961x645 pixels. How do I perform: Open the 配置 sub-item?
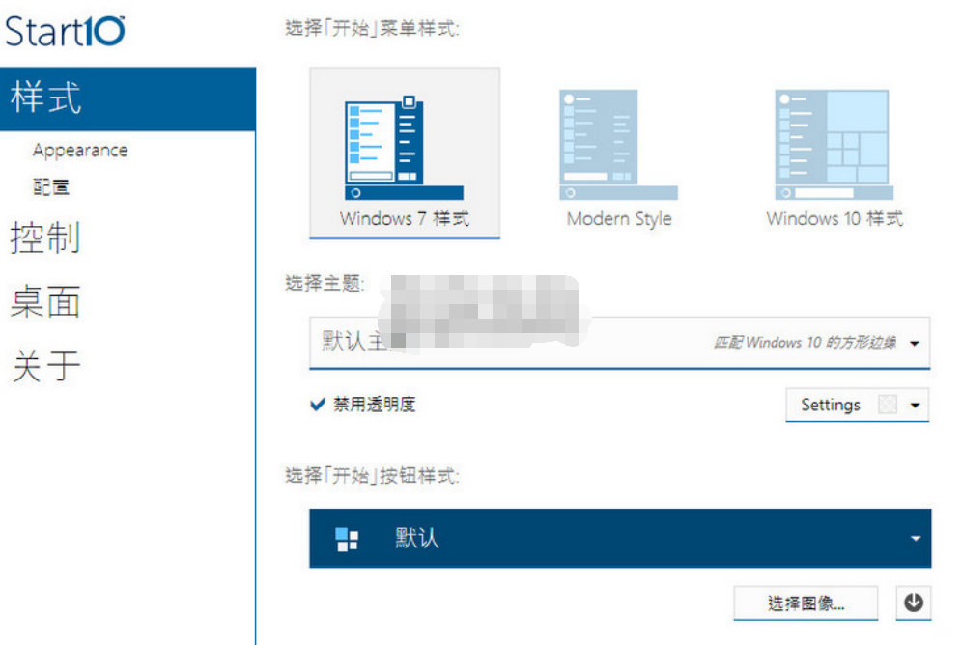51,186
